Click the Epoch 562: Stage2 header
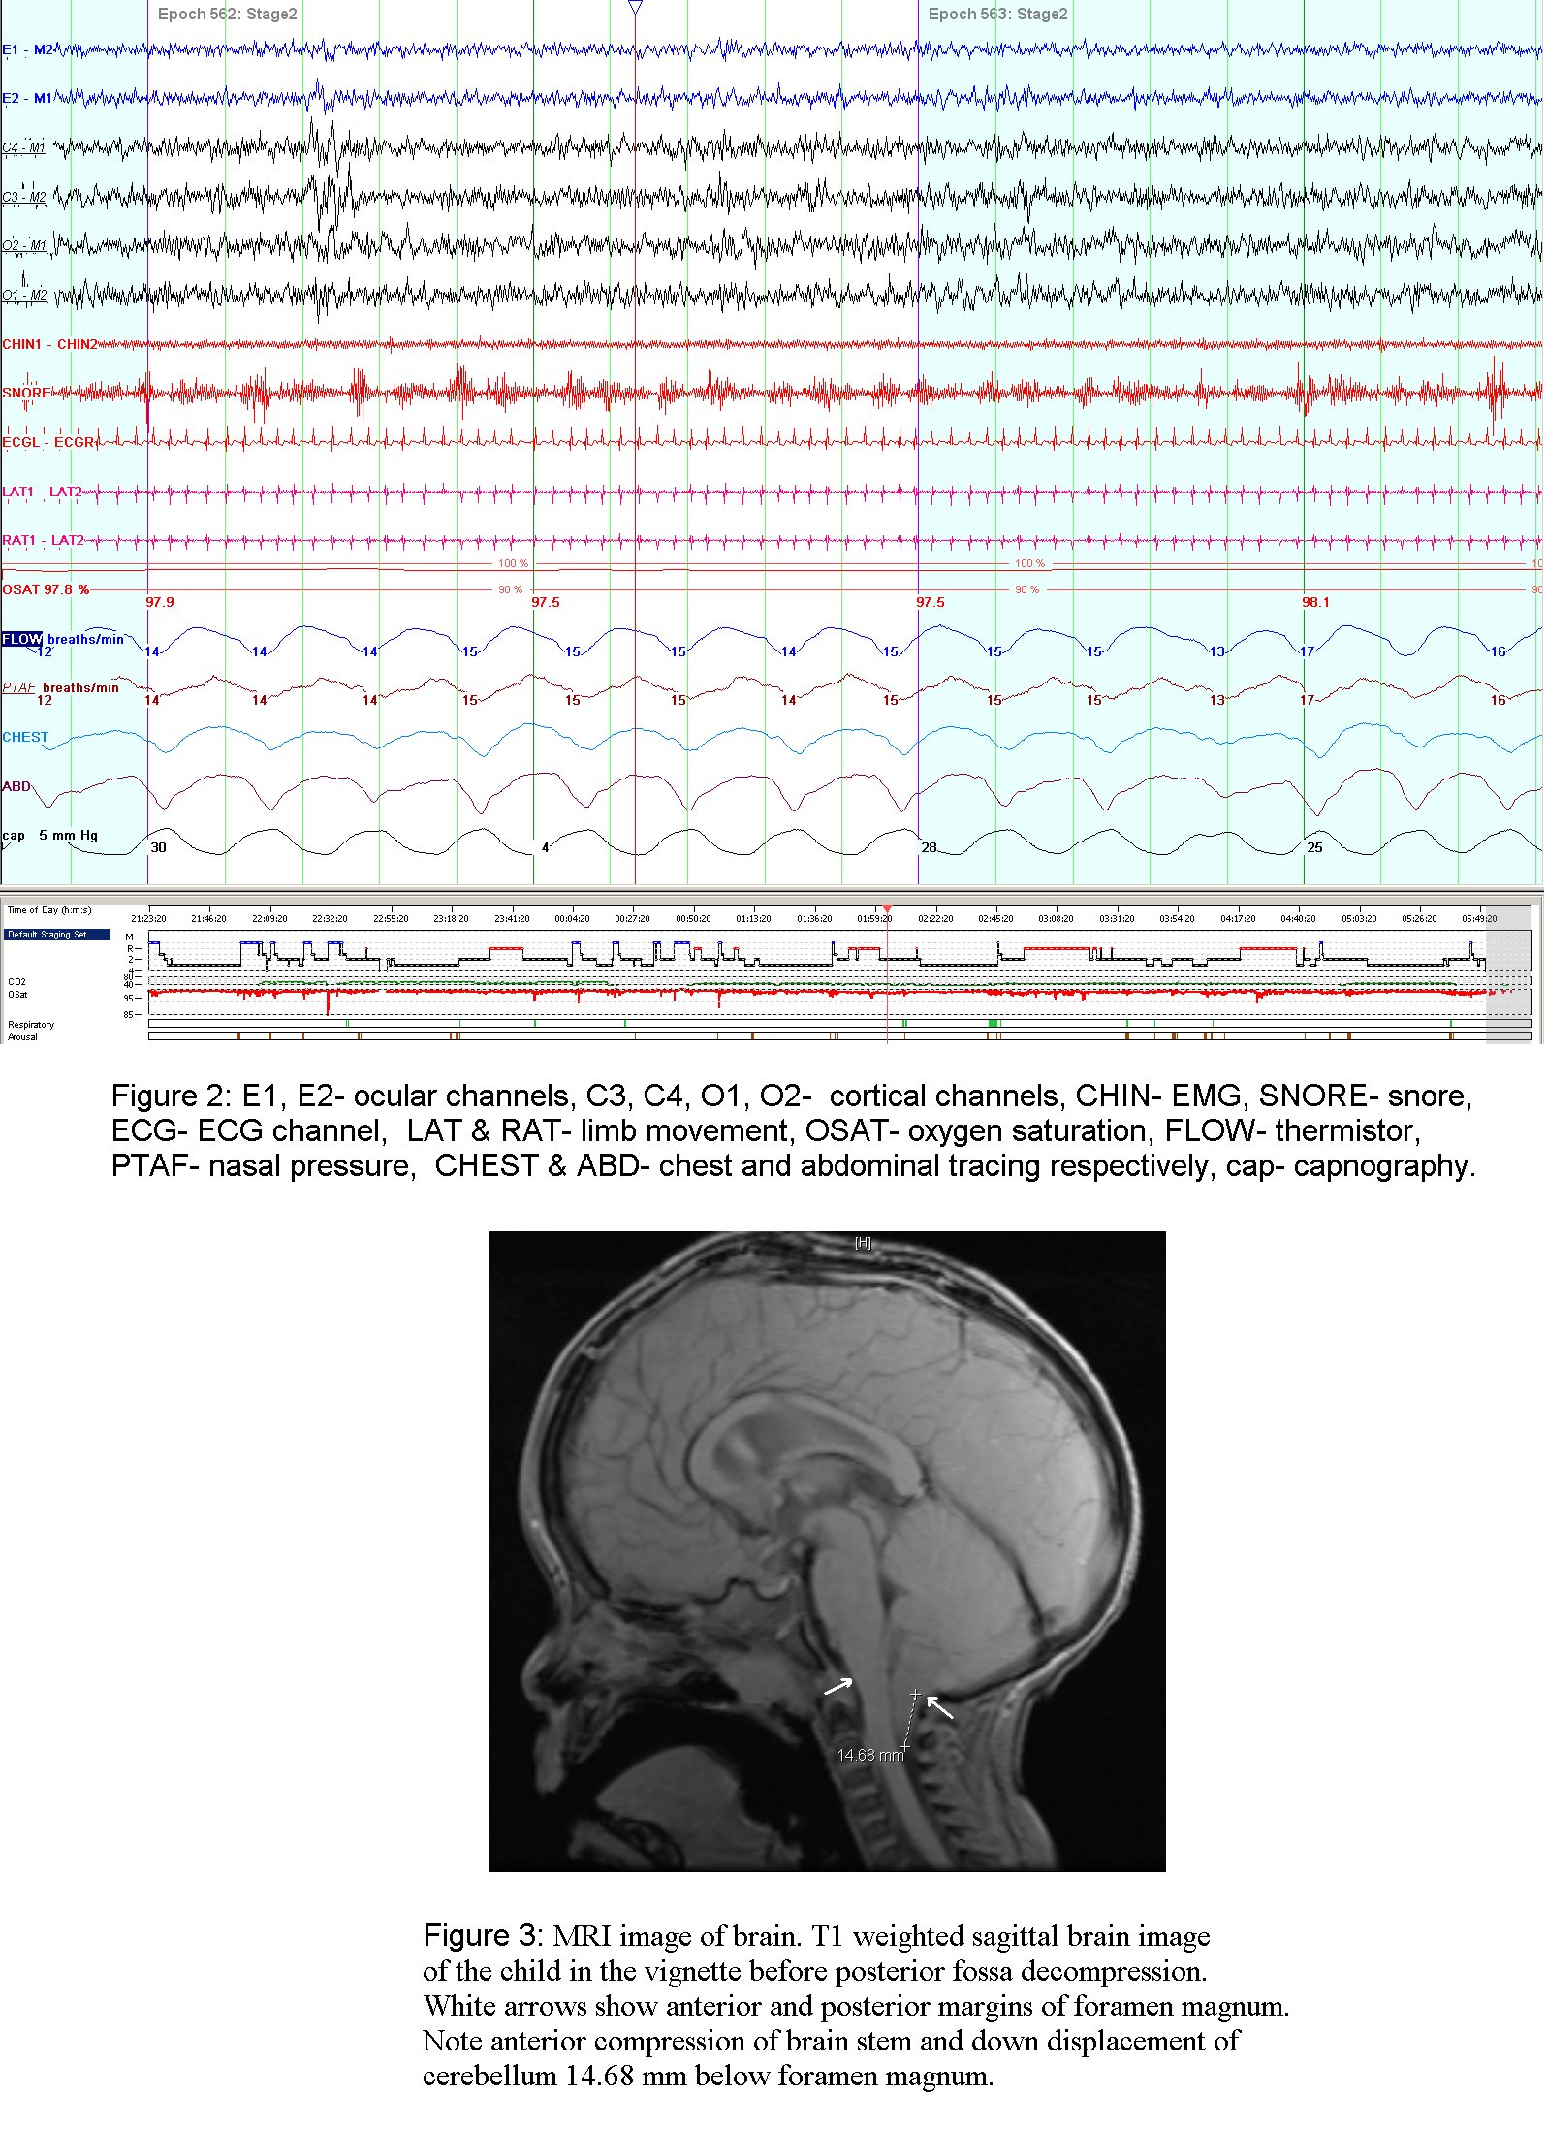The width and height of the screenshot is (1547, 2129). click(x=228, y=15)
